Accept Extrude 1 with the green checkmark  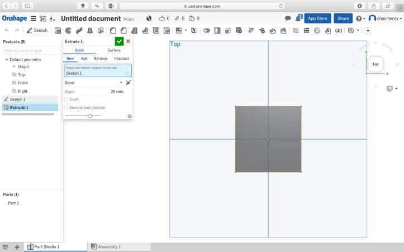coord(119,41)
